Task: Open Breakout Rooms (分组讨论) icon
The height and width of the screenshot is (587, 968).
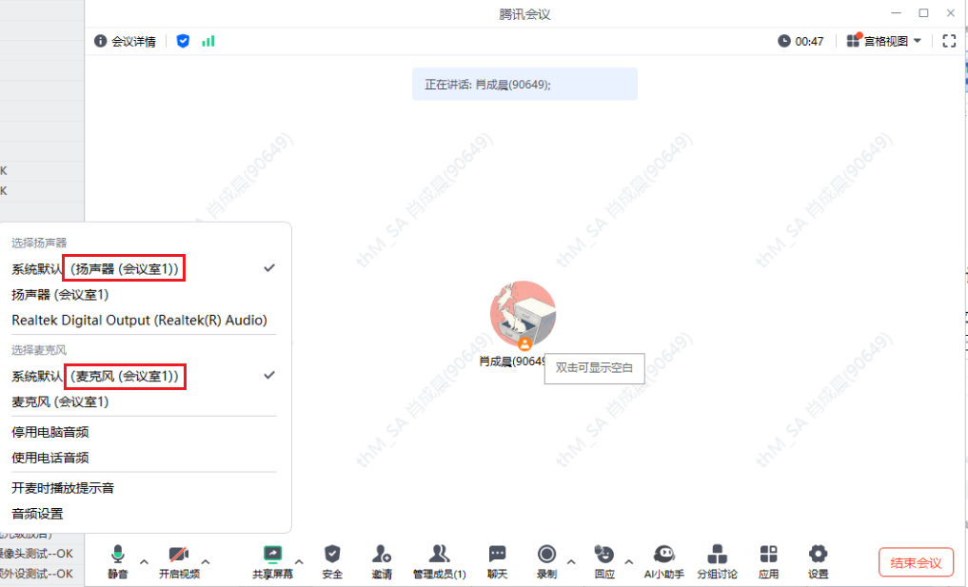Action: 718,555
